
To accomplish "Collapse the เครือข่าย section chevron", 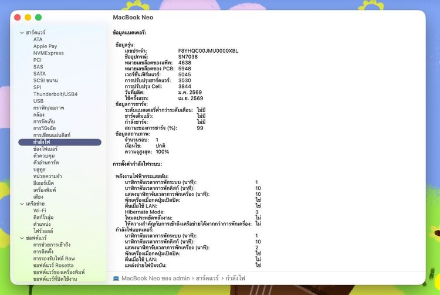I will (22, 204).
